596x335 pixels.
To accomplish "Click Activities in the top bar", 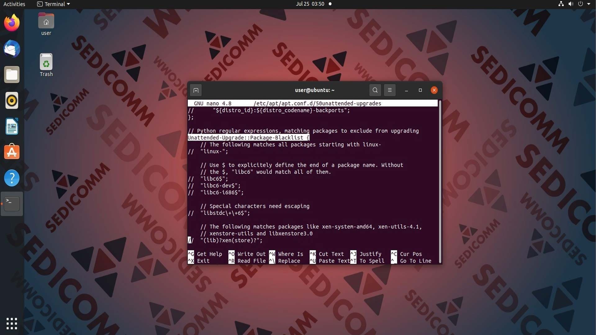I will 14,4.
